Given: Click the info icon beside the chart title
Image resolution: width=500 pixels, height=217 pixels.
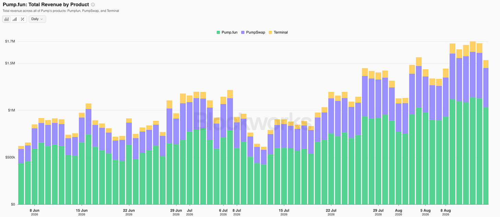Looking at the screenshot, I should coord(93,5).
